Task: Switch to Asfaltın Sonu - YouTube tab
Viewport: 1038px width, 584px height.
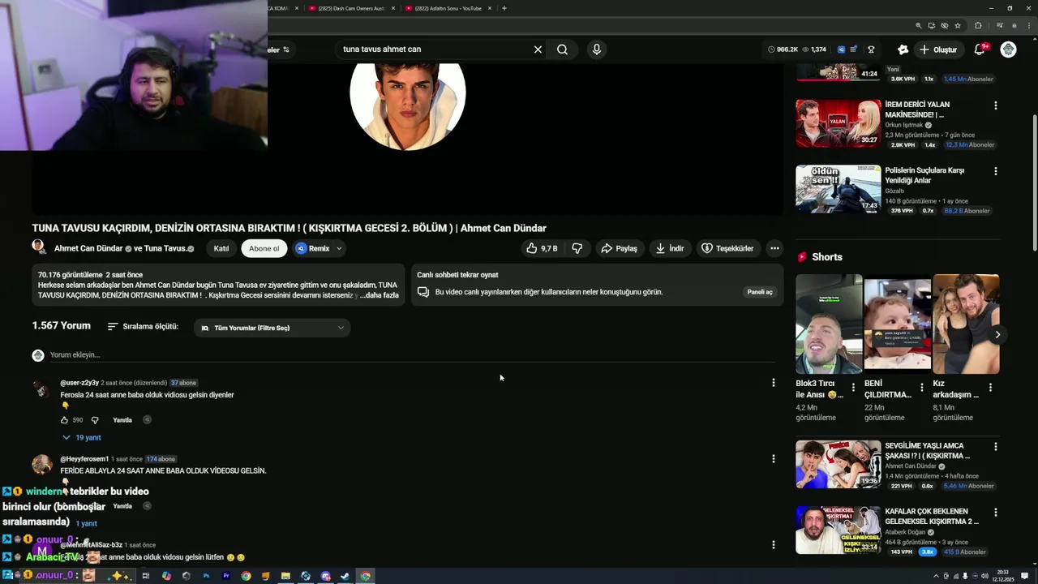Action: pyautogui.click(x=448, y=8)
